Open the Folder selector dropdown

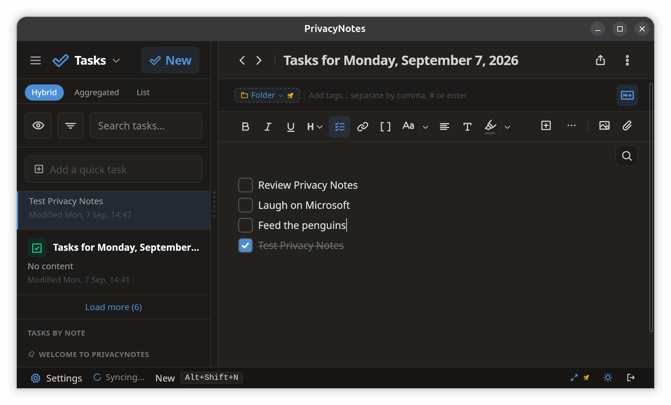click(x=267, y=95)
